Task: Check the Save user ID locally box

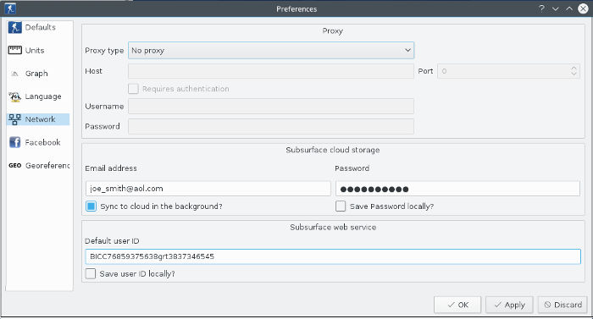Action: (x=91, y=273)
